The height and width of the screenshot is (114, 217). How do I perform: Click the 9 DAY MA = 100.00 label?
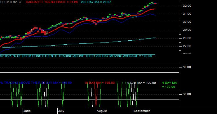pos(141,83)
